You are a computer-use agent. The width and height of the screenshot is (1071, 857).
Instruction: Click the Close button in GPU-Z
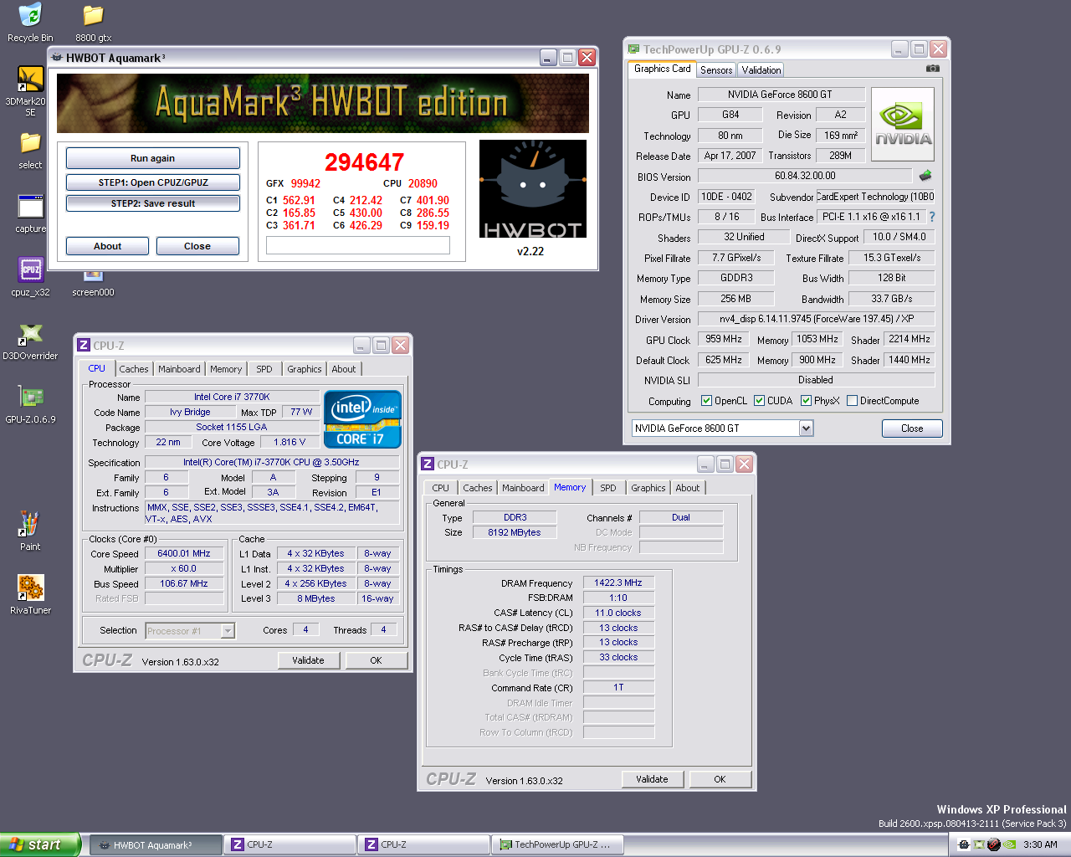coord(912,428)
